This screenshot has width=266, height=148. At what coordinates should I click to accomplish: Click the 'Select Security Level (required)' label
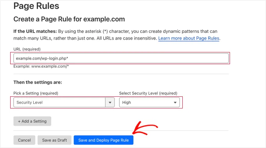point(148,93)
